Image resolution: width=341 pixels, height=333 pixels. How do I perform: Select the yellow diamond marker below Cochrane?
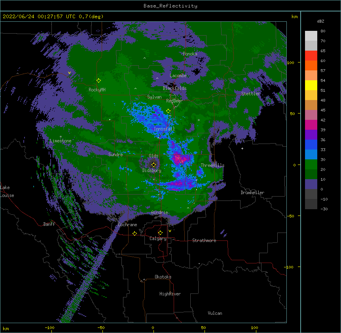click(135, 233)
